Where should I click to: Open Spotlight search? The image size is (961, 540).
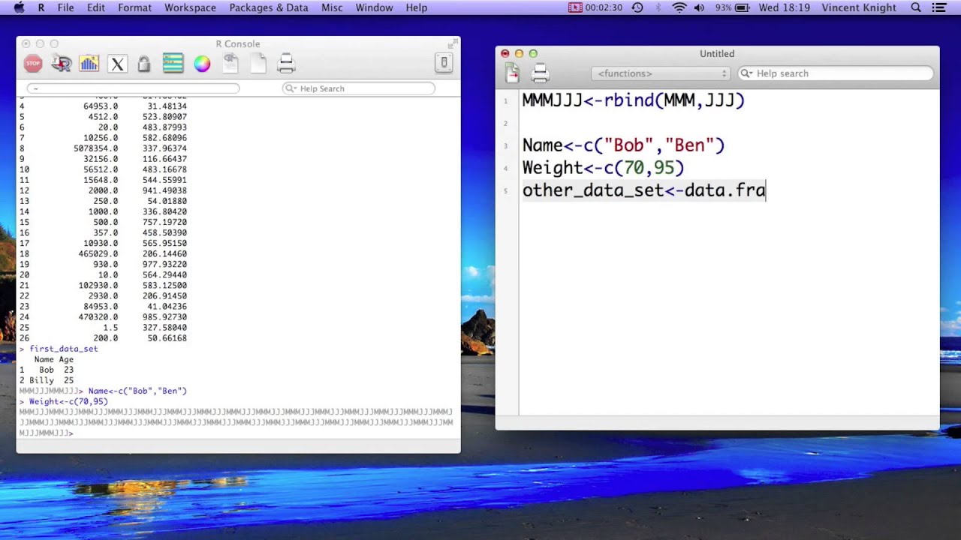tap(916, 7)
